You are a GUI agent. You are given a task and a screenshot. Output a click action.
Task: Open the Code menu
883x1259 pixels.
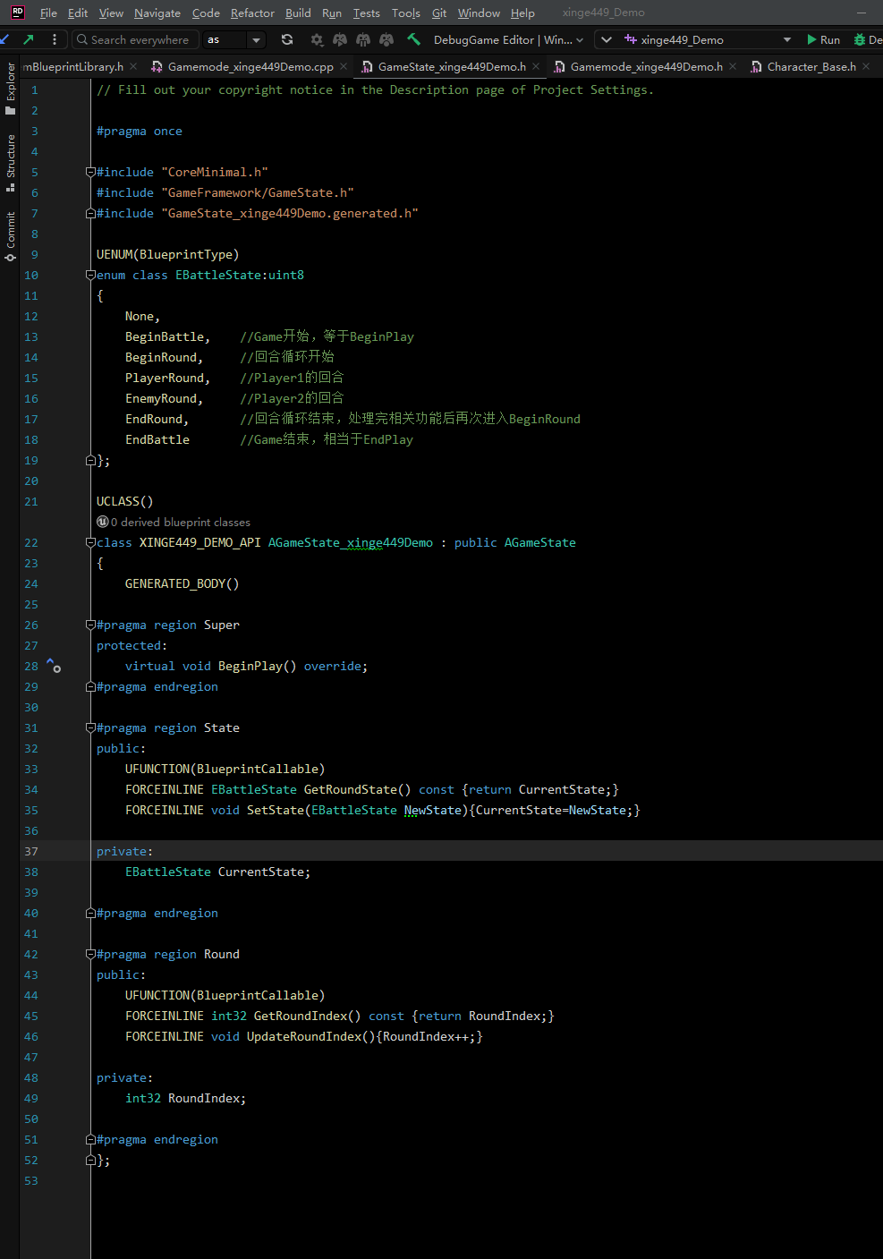[206, 13]
